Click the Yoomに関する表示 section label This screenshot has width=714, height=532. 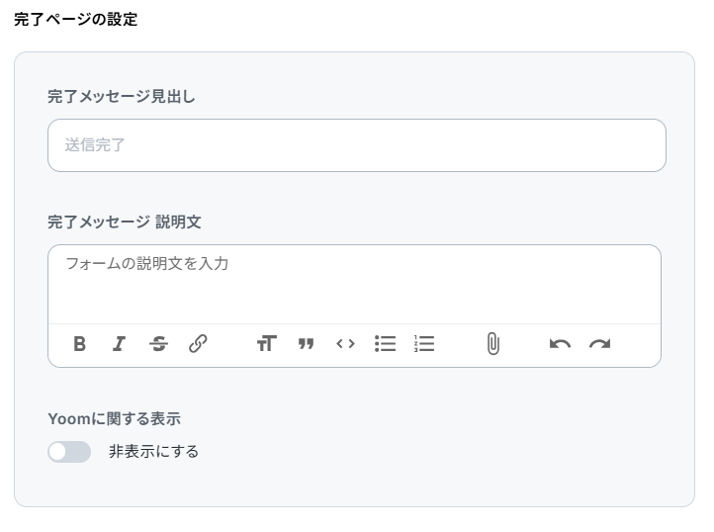pos(115,419)
